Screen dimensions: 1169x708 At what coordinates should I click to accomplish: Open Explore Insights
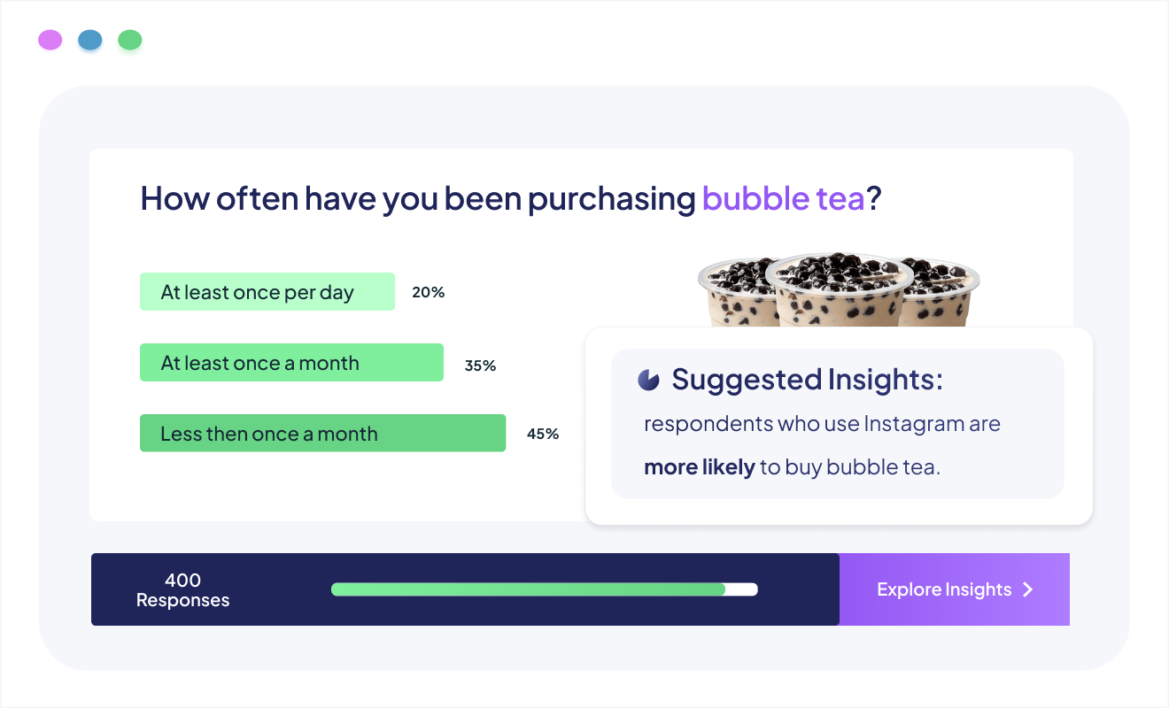coord(955,589)
